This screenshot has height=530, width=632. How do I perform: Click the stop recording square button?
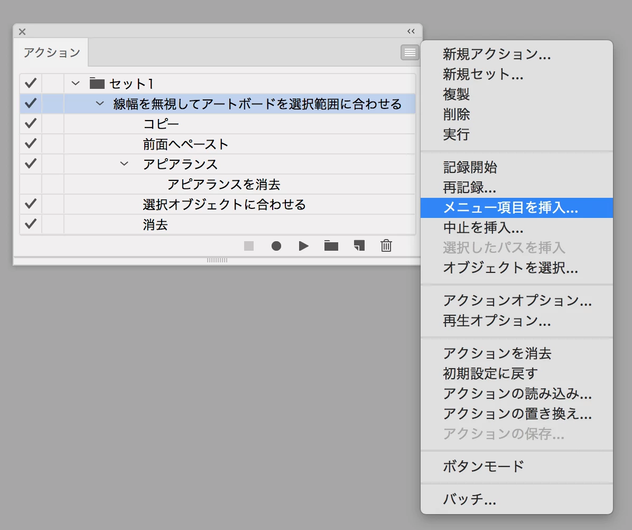point(249,245)
